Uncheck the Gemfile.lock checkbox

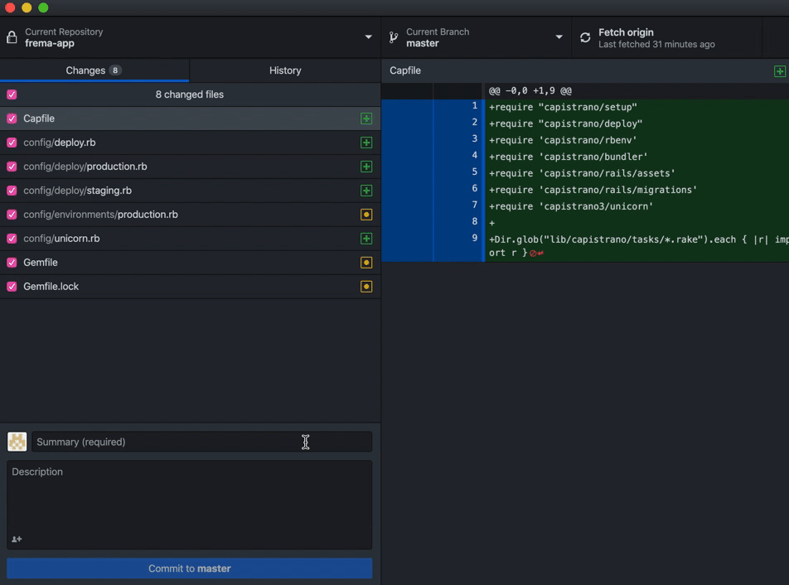point(12,287)
